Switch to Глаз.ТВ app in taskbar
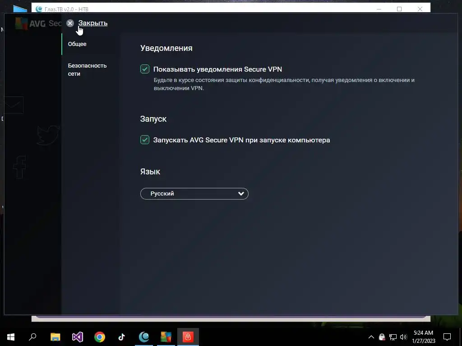The width and height of the screenshot is (462, 346). 144,337
